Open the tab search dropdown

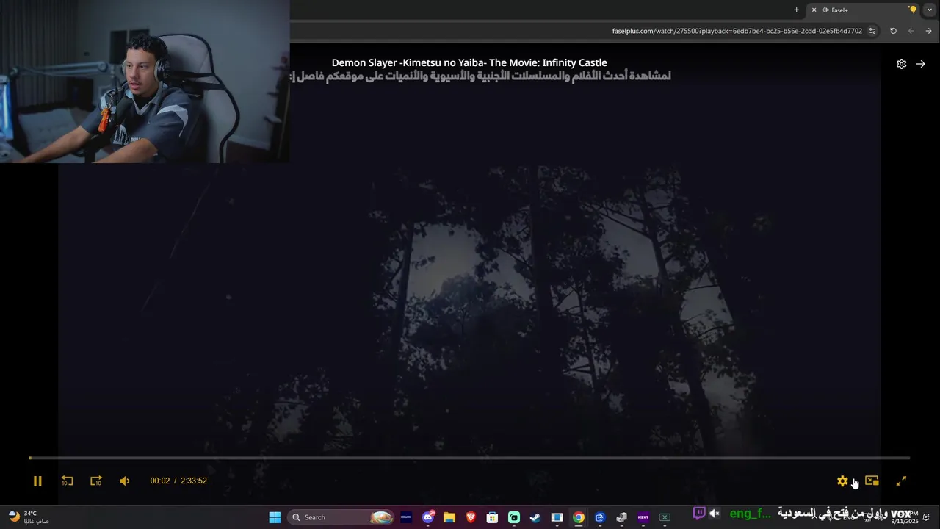point(929,10)
